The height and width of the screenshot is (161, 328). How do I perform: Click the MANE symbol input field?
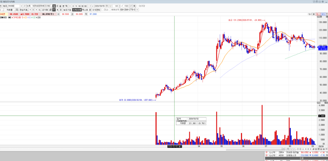point(14,6)
